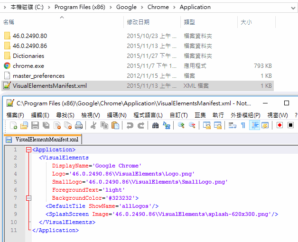Save the current file via toolbar
Viewport: 298px width, 242px height.
click(x=35, y=125)
